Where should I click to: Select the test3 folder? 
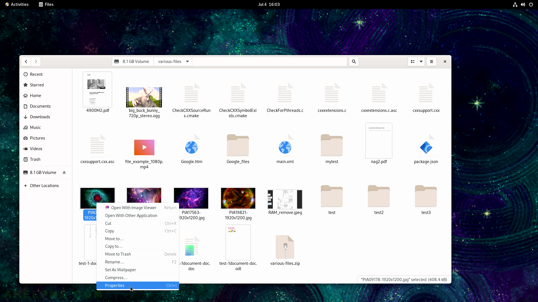[x=426, y=196]
